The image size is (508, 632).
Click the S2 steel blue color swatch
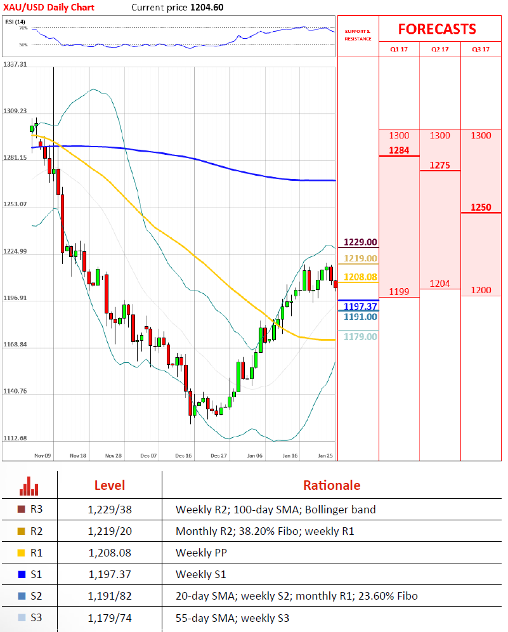click(22, 596)
